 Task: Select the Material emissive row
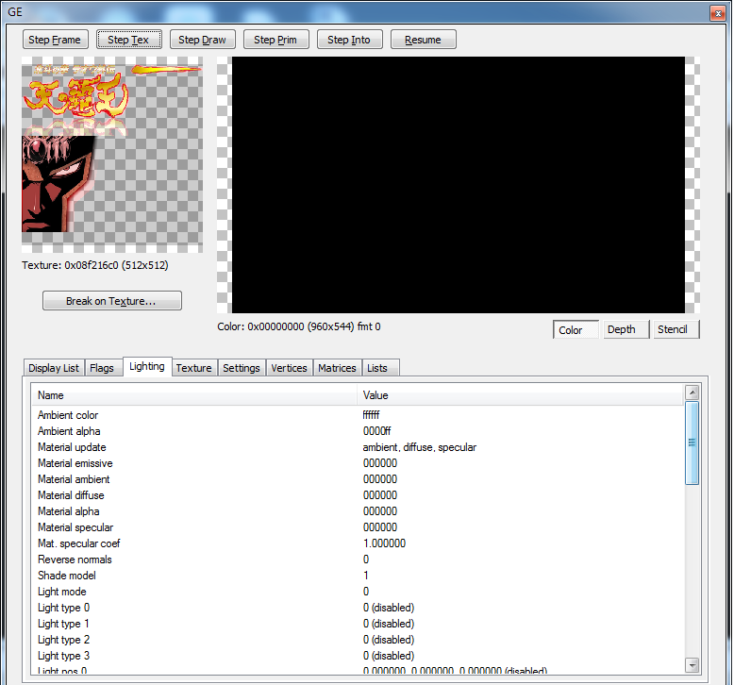(x=75, y=463)
